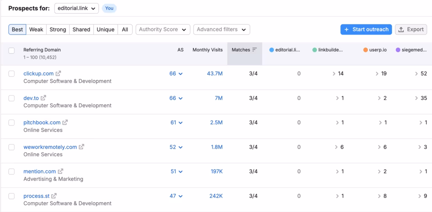Select the clickup.com row checkbox
Screen dimensions: 432x212
click(11, 73)
